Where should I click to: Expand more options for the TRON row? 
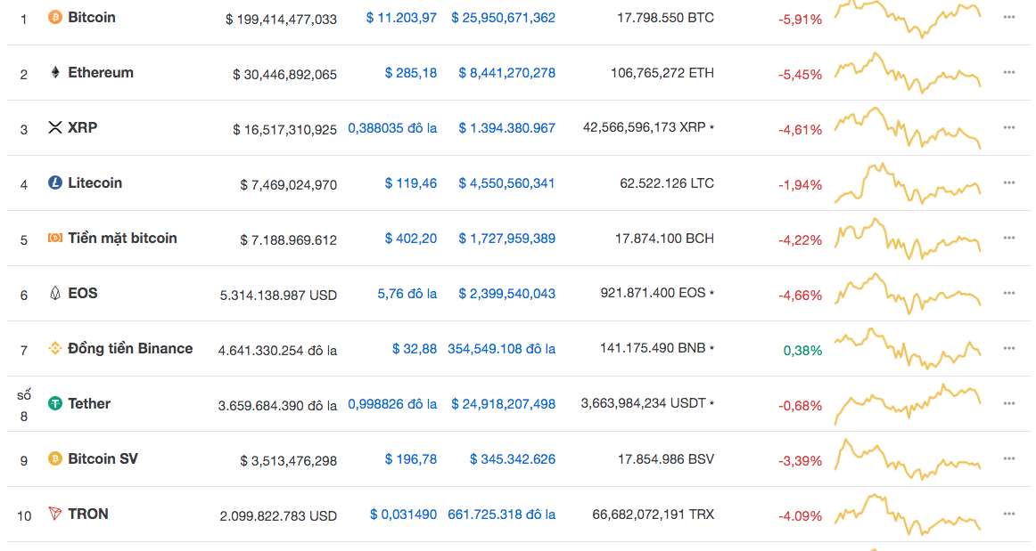(1008, 514)
